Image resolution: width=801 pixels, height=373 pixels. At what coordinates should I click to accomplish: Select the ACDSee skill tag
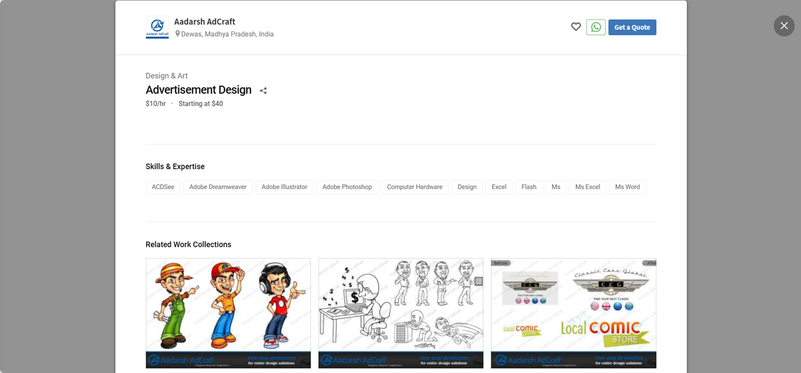tap(163, 187)
